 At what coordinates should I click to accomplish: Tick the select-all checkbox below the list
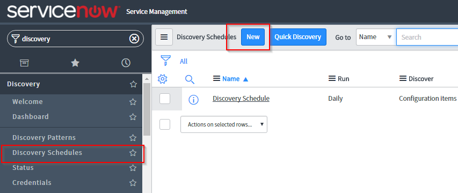[165, 124]
